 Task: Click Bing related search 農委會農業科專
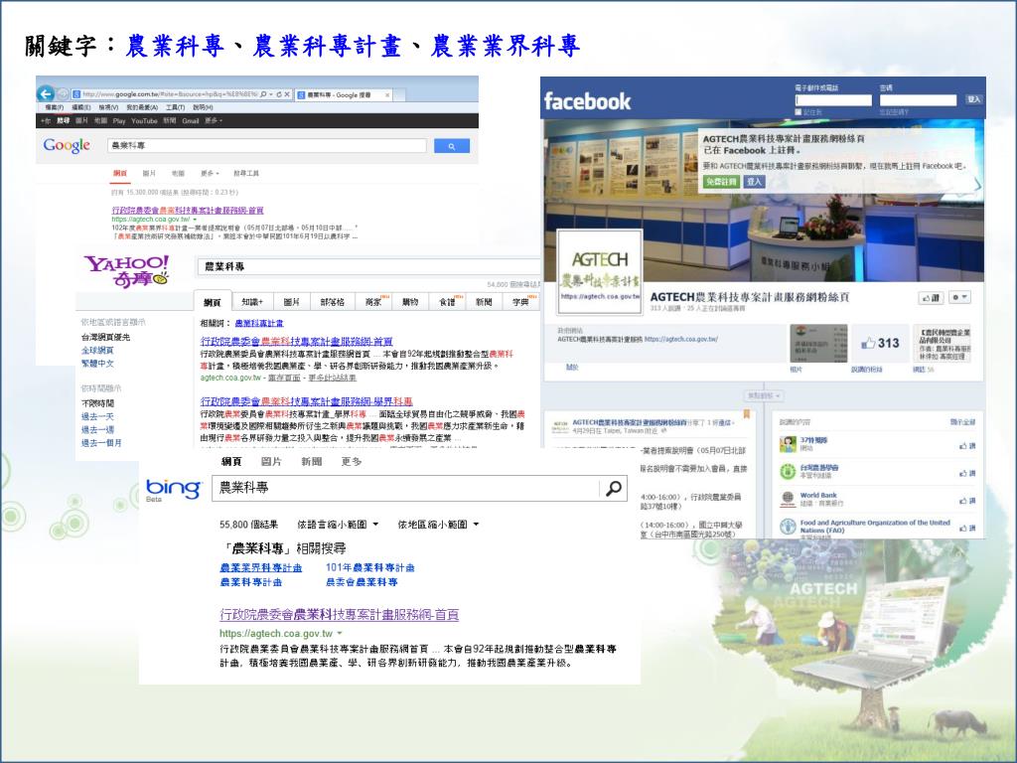click(x=362, y=582)
